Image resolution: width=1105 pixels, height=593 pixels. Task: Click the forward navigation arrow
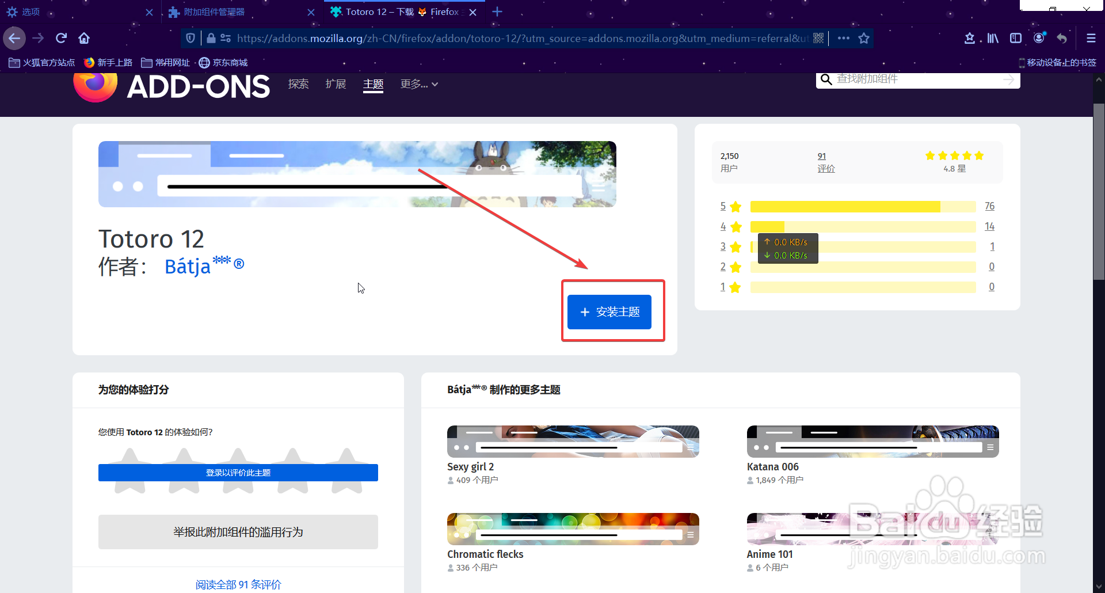(39, 39)
